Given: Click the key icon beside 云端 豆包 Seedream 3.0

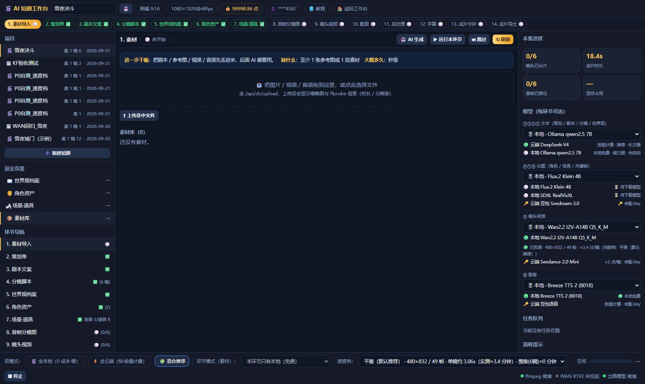Looking at the screenshot, I should 526,204.
